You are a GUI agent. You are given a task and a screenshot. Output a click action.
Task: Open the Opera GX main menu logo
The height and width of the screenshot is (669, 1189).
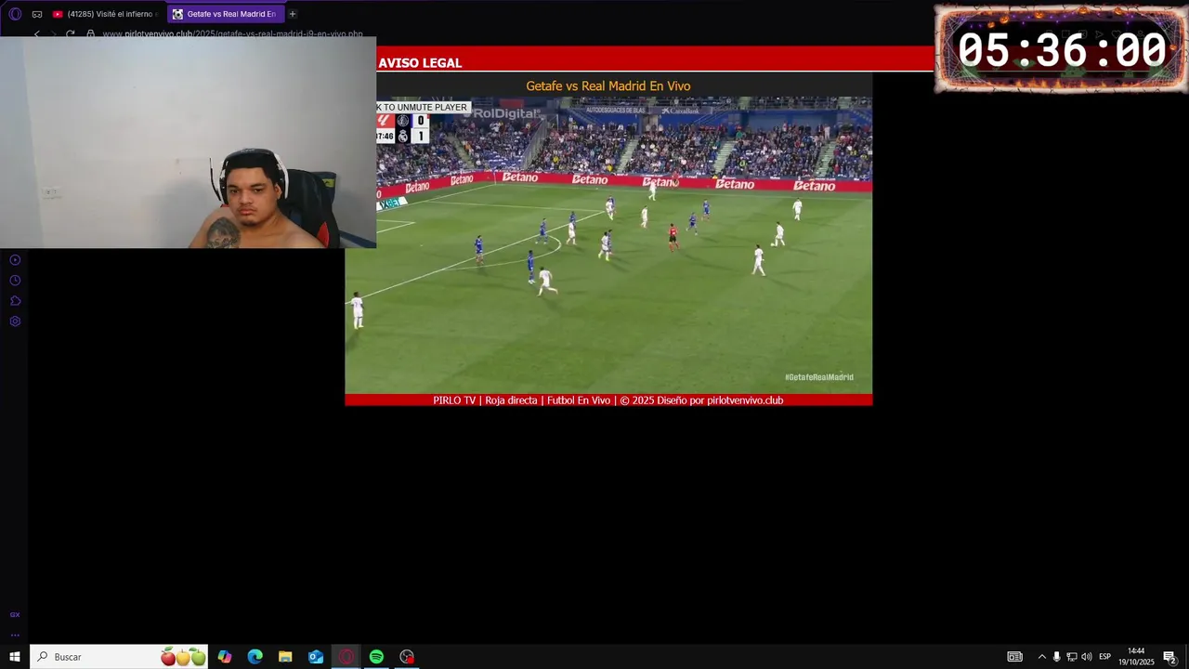[x=15, y=14]
